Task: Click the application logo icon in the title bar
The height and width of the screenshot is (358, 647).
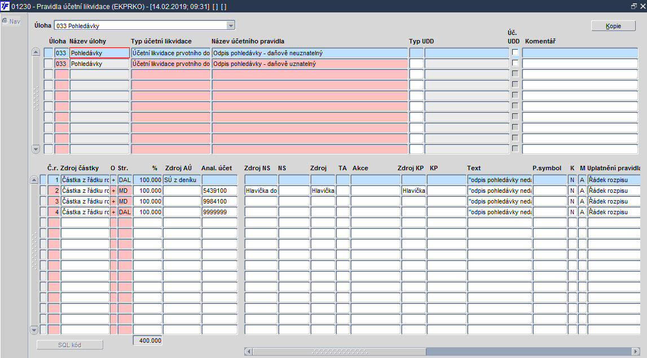Action: (x=5, y=6)
